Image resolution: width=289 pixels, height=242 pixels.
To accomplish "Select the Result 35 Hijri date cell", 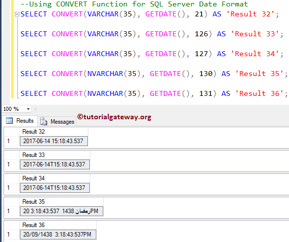I will tap(62, 211).
